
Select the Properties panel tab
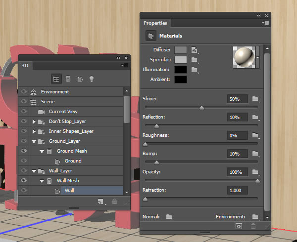coord(155,23)
